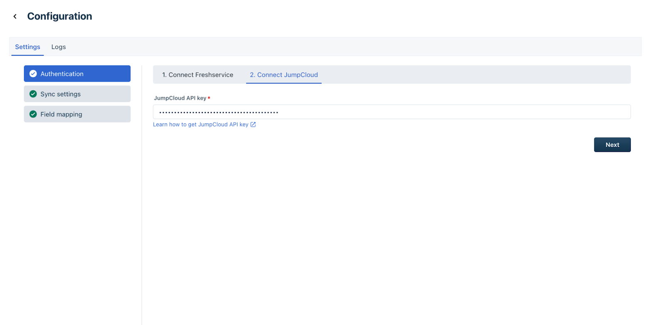Switch to the Logs tab
This screenshot has height=325, width=664.
[59, 47]
